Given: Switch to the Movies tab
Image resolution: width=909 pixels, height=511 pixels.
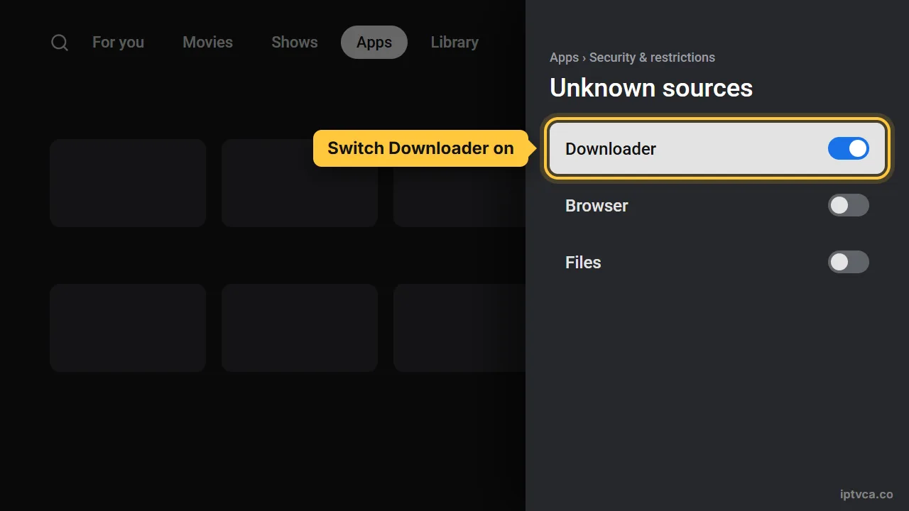Looking at the screenshot, I should pos(207,42).
